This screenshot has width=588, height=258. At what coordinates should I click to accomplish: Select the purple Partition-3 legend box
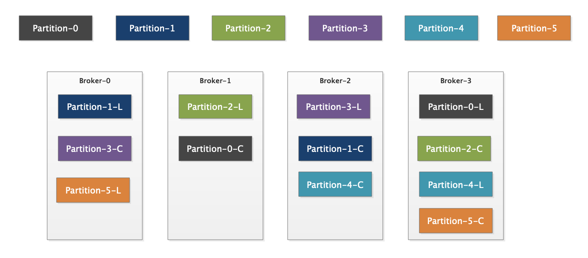tap(345, 28)
